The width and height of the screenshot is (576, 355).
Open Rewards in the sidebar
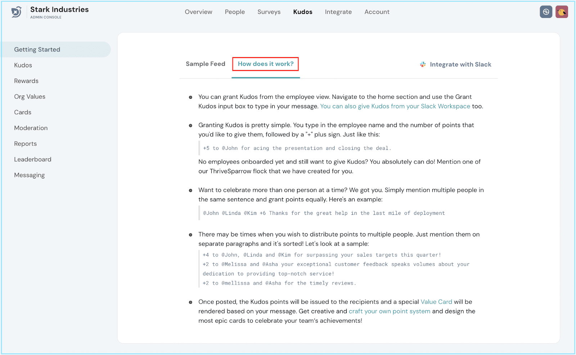(x=26, y=81)
